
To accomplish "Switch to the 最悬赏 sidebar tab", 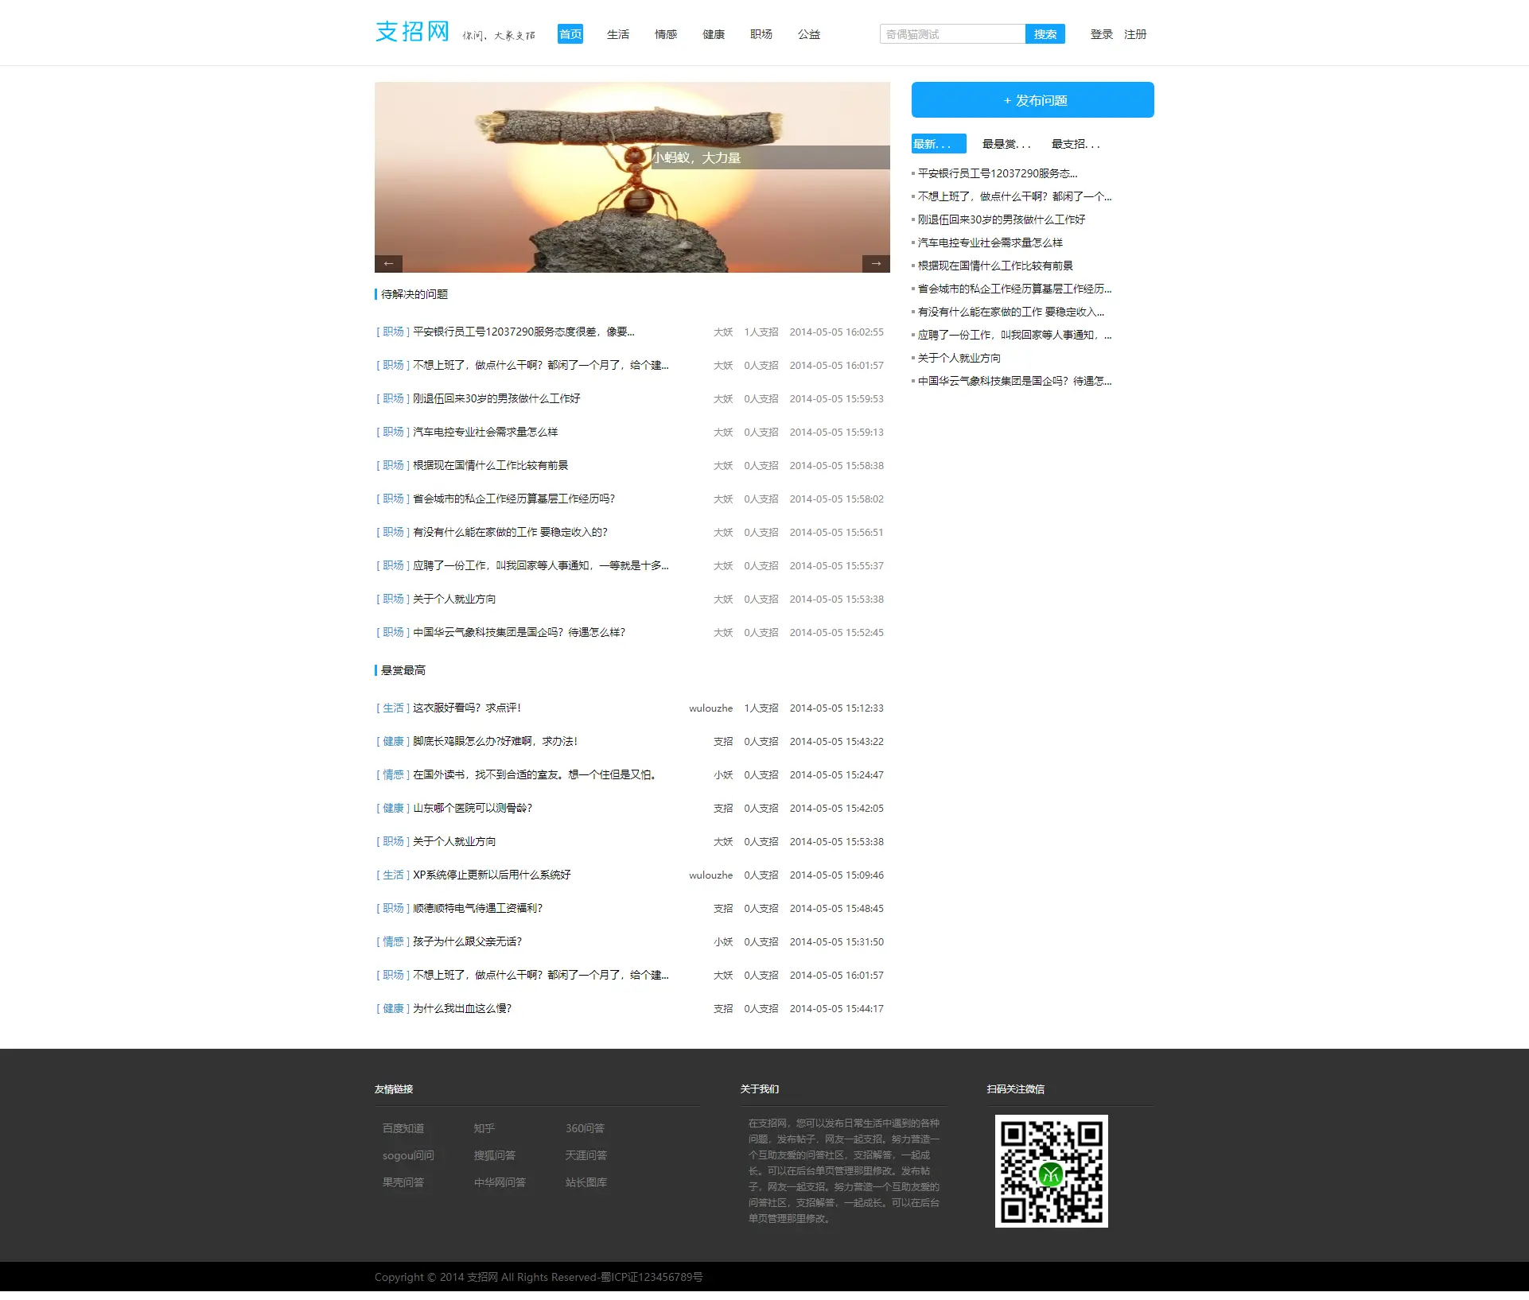I will [x=1007, y=144].
